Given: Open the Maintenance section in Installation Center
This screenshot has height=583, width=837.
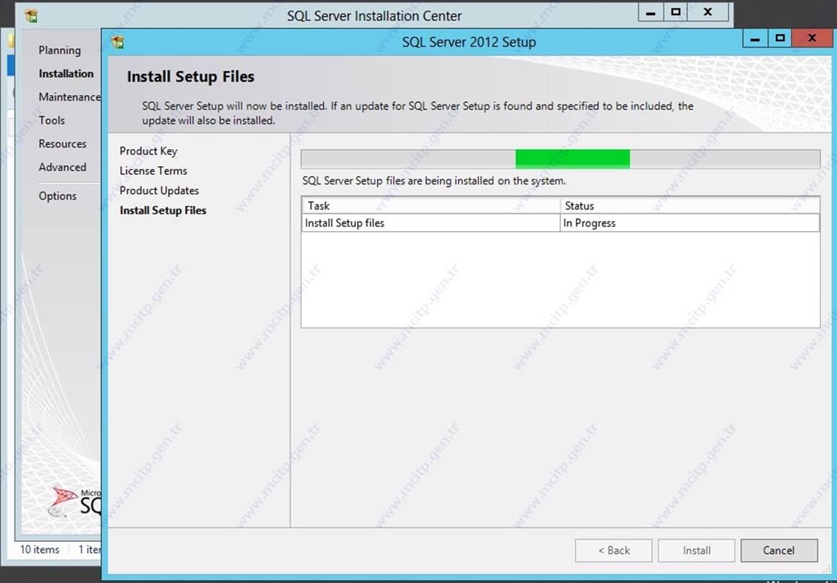Looking at the screenshot, I should [69, 96].
